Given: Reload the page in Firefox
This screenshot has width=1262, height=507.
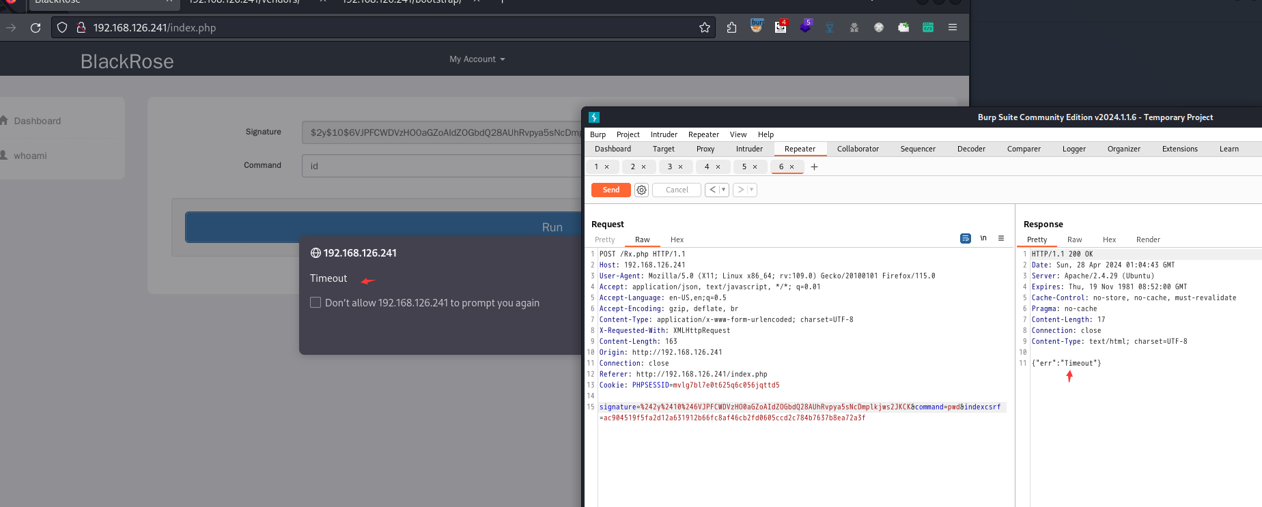Looking at the screenshot, I should 36,27.
